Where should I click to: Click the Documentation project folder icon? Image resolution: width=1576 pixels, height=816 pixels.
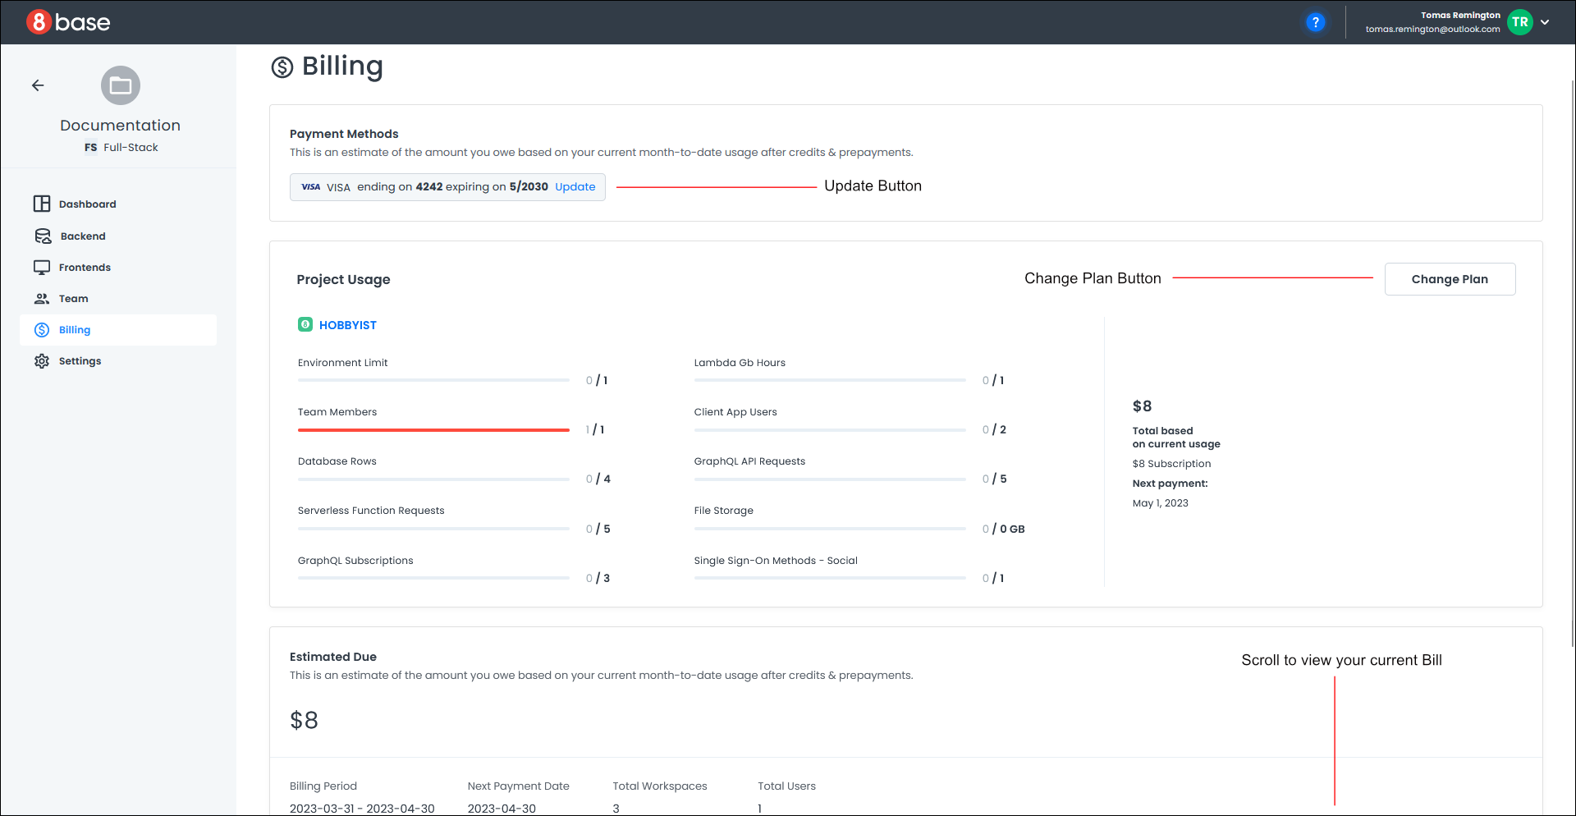tap(121, 85)
